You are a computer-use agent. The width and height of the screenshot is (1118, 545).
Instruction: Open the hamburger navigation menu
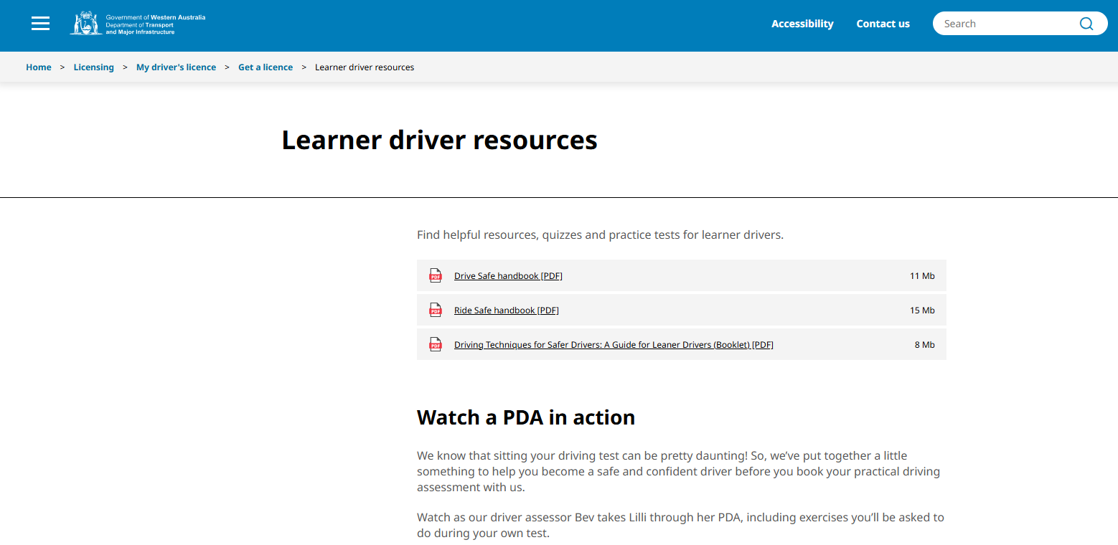[x=41, y=24]
